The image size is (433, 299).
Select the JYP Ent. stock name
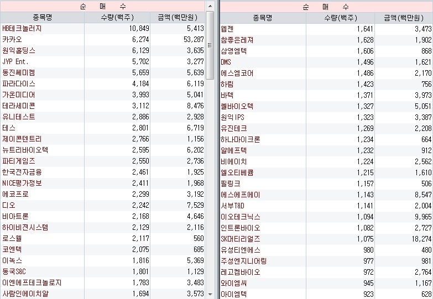[15, 61]
